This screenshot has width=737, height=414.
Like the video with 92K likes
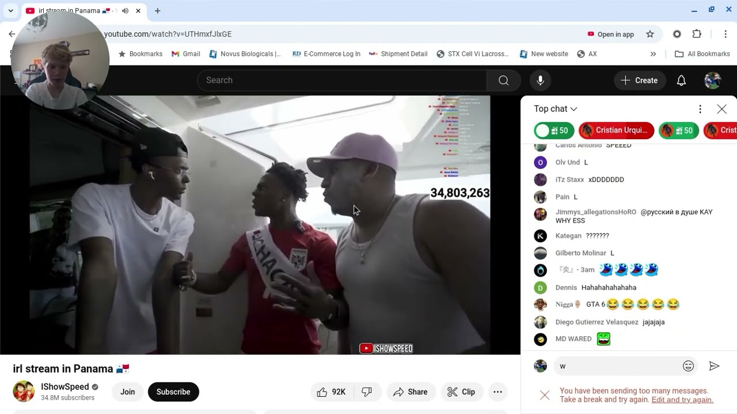point(331,392)
